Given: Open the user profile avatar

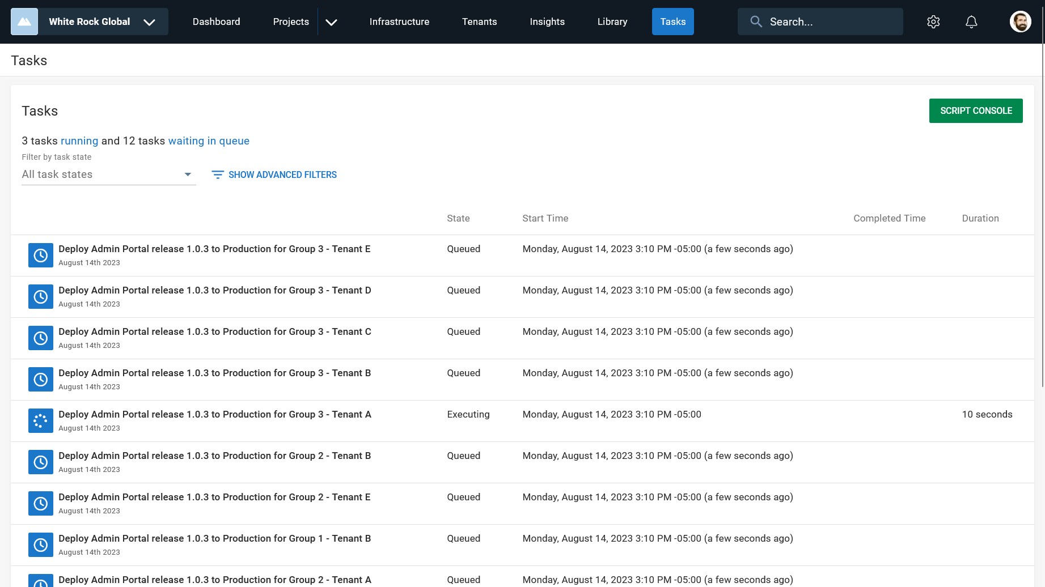Looking at the screenshot, I should (x=1020, y=22).
